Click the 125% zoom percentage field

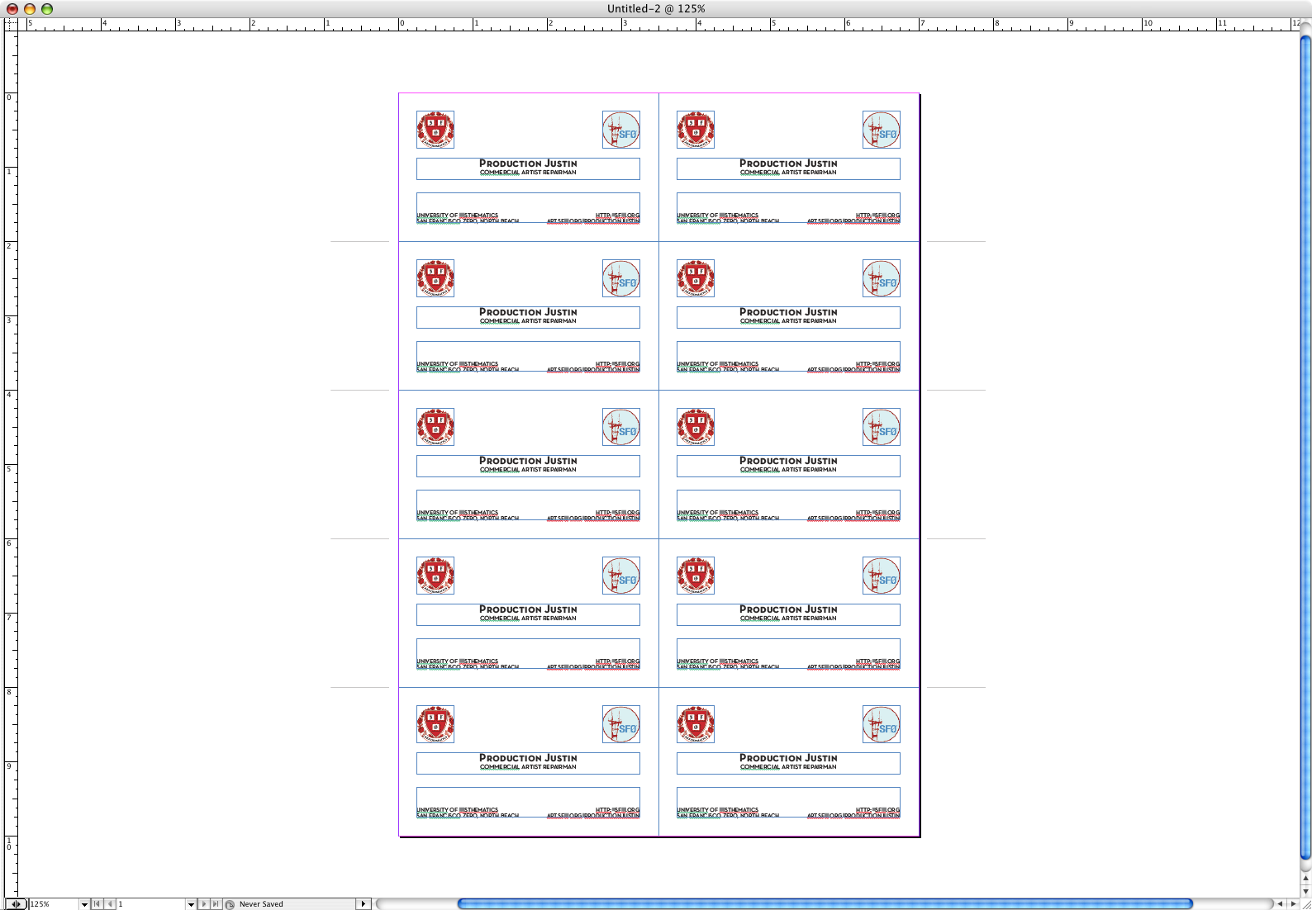tap(54, 904)
